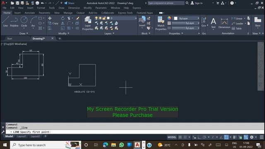The image size is (265, 149).
Task: Click the Rotate tool icon
Action: (x=63, y=18)
